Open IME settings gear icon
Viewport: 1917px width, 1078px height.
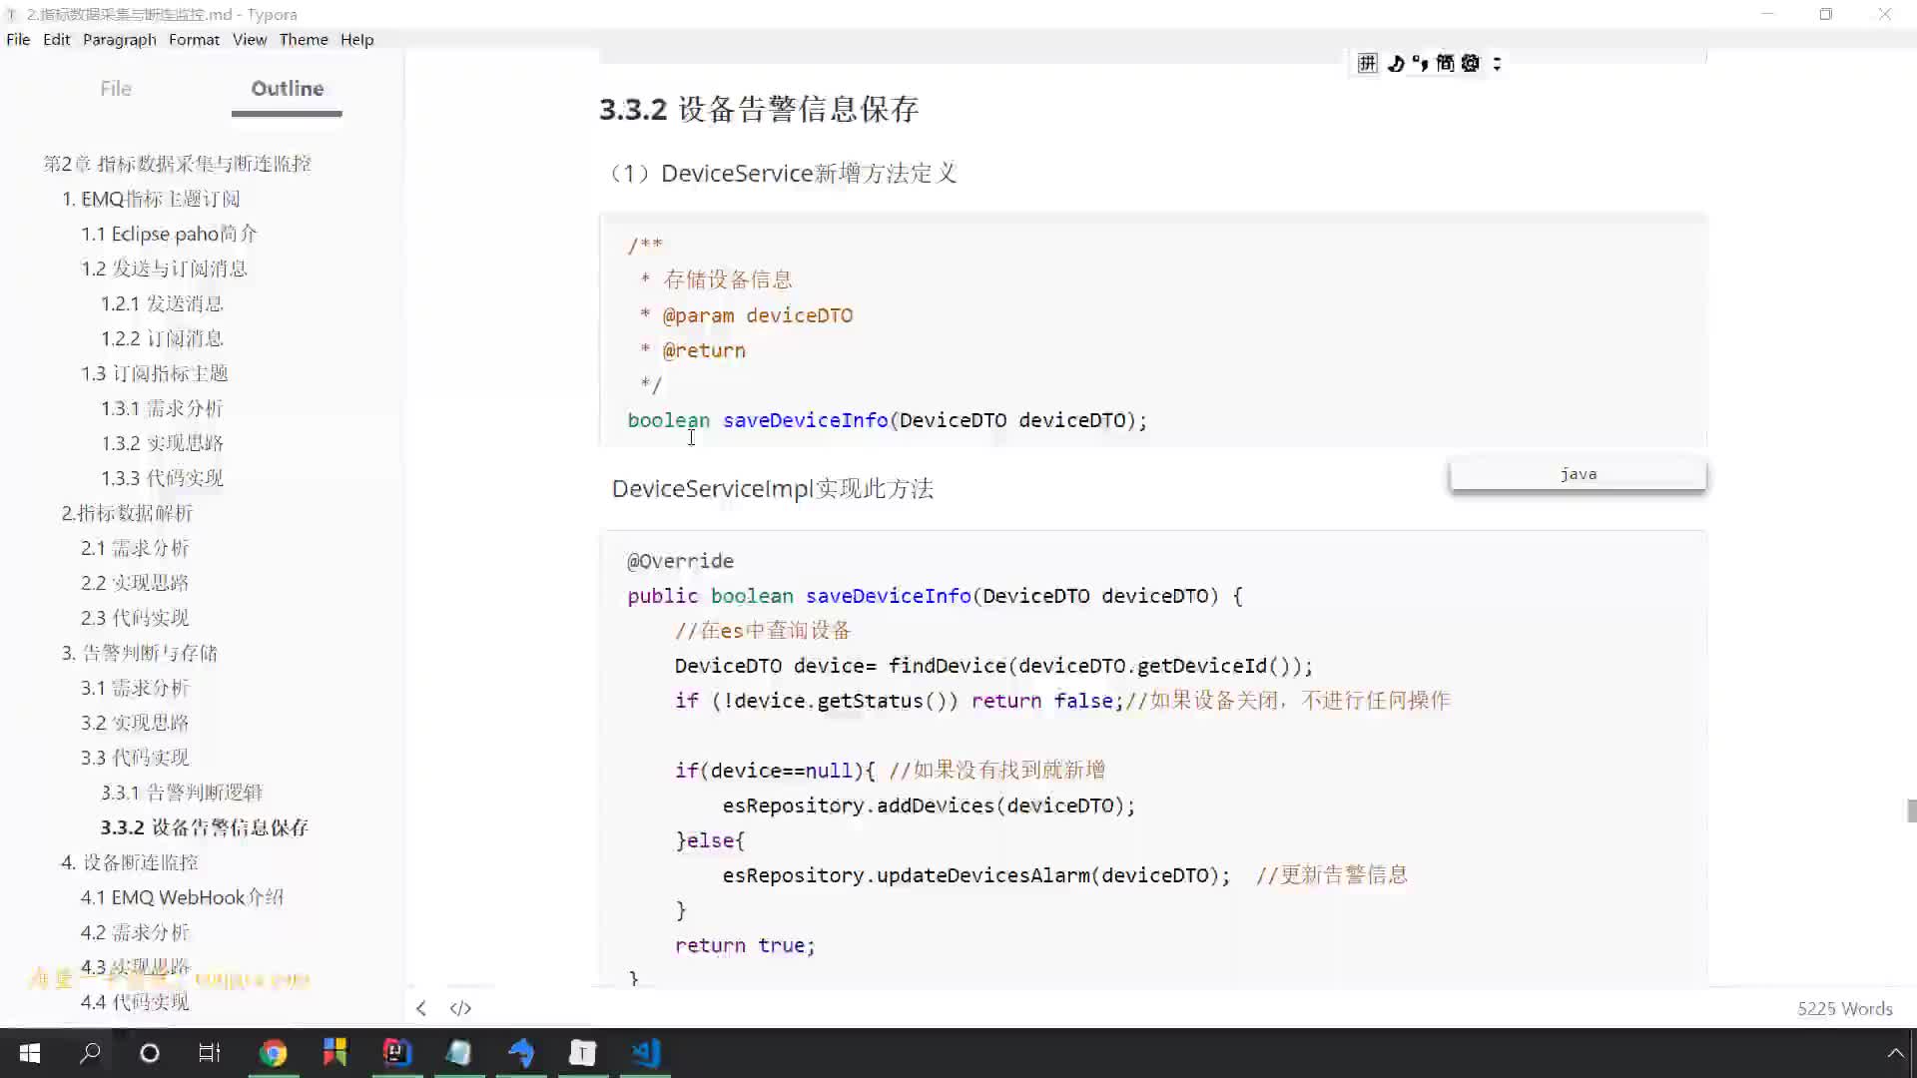[x=1471, y=64]
